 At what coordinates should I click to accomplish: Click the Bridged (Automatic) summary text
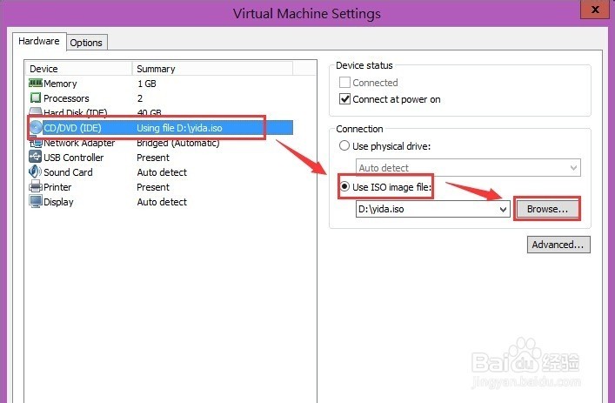[x=178, y=143]
